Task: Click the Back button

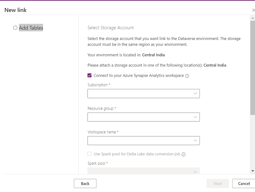Action: (x=85, y=183)
